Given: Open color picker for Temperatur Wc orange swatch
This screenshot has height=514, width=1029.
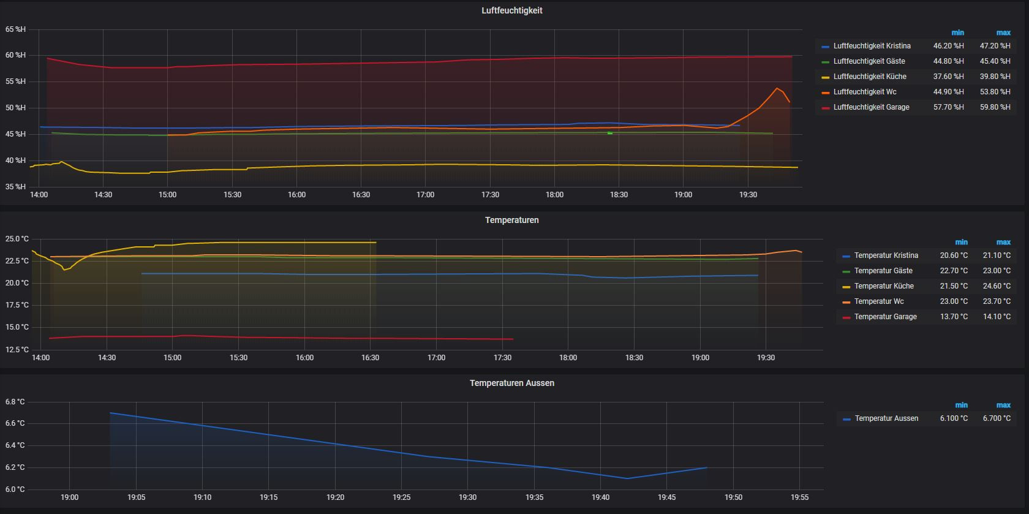Looking at the screenshot, I should (846, 302).
